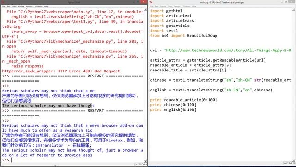Screen dimensions: 296x167
Task: Open the Options menu in Python Shell
Action: (29, 6)
